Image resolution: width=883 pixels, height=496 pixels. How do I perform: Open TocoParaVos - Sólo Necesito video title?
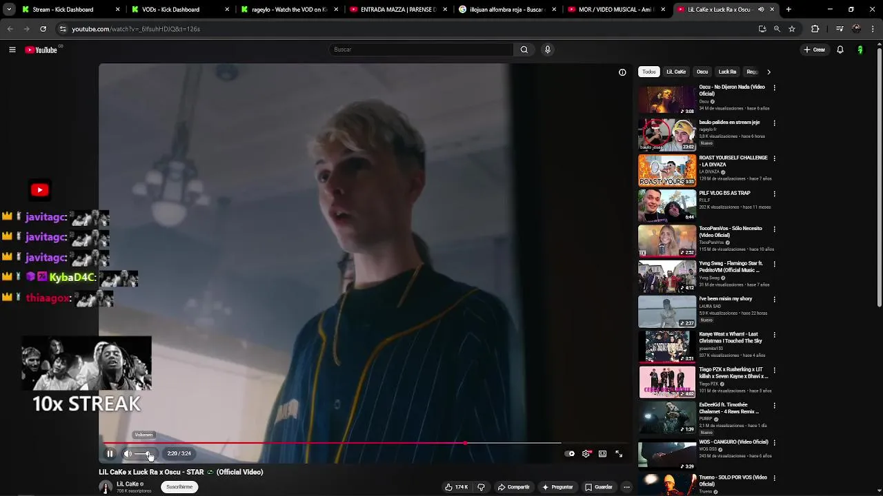731,231
